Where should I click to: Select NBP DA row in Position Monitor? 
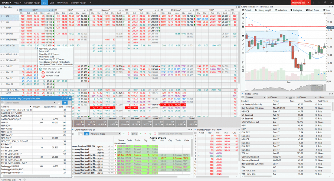[36, 122]
